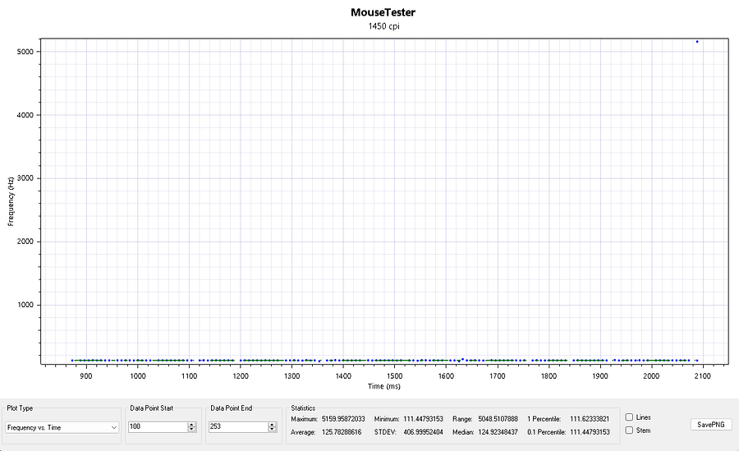
Task: Click the Median value 124.92348437
Action: pos(498,432)
